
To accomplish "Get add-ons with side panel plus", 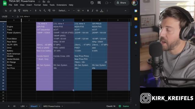I will [136, 55].
